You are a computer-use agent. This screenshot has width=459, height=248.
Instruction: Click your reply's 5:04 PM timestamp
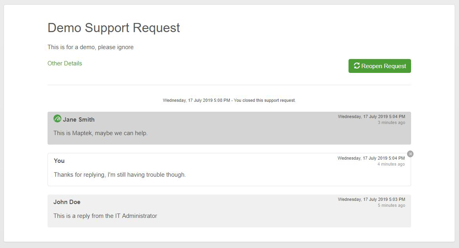pyautogui.click(x=371, y=158)
